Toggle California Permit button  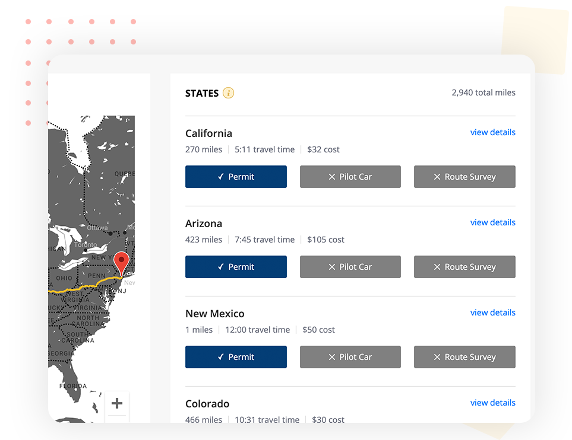pyautogui.click(x=236, y=177)
